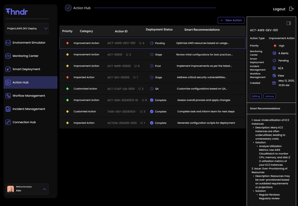Click the Smart Recommendations panel heading

click(x=265, y=108)
